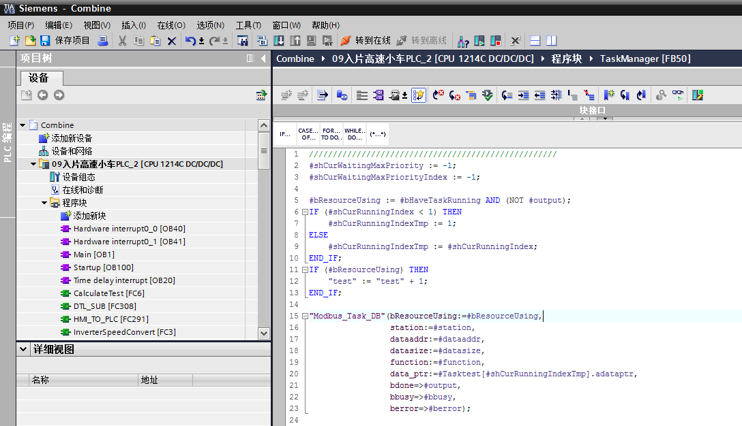This screenshot has height=426, width=742.
Task: Split editor space horizontally icon
Action: click(535, 41)
